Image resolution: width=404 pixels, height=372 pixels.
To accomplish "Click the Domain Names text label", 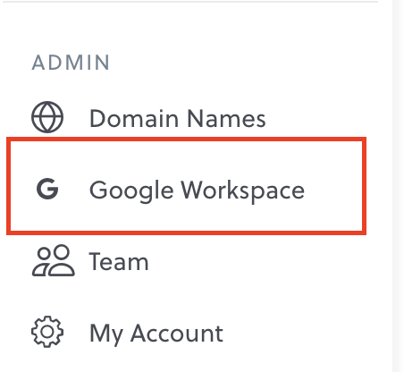I will point(178,118).
